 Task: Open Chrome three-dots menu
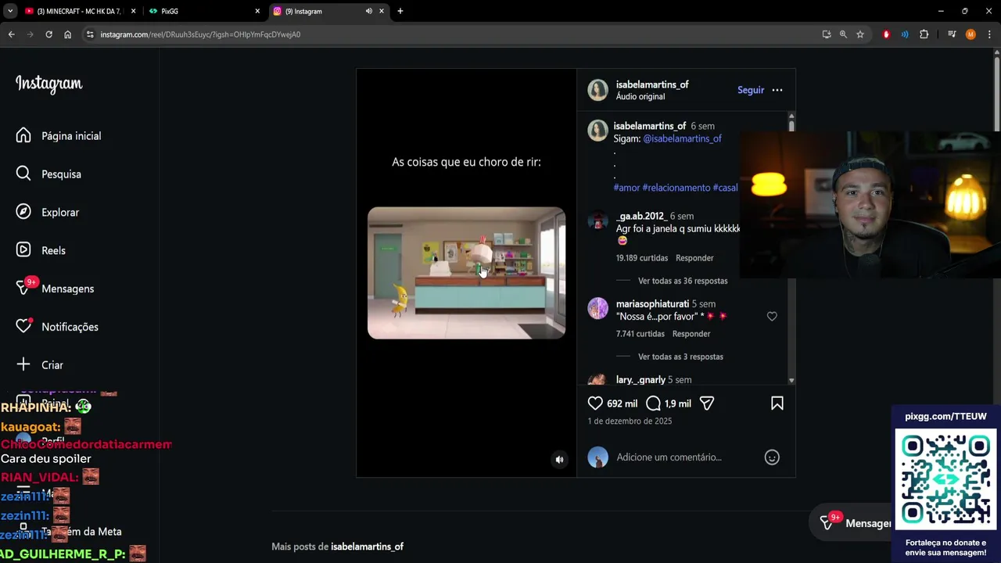pyautogui.click(x=989, y=34)
